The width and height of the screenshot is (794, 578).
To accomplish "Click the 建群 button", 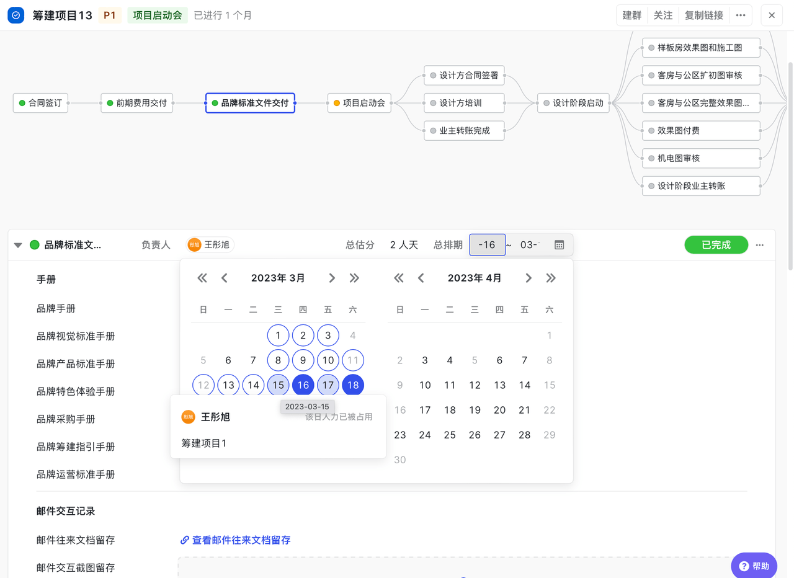I will point(632,16).
